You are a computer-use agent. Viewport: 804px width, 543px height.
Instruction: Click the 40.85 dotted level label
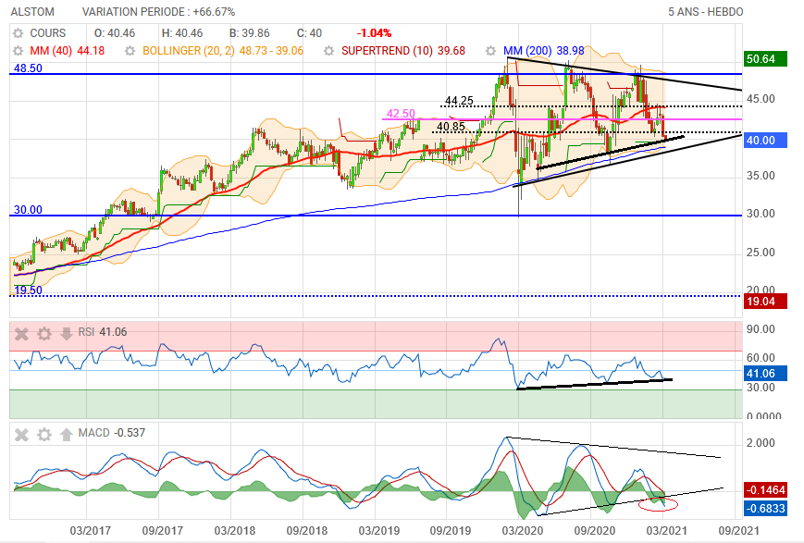coord(451,127)
